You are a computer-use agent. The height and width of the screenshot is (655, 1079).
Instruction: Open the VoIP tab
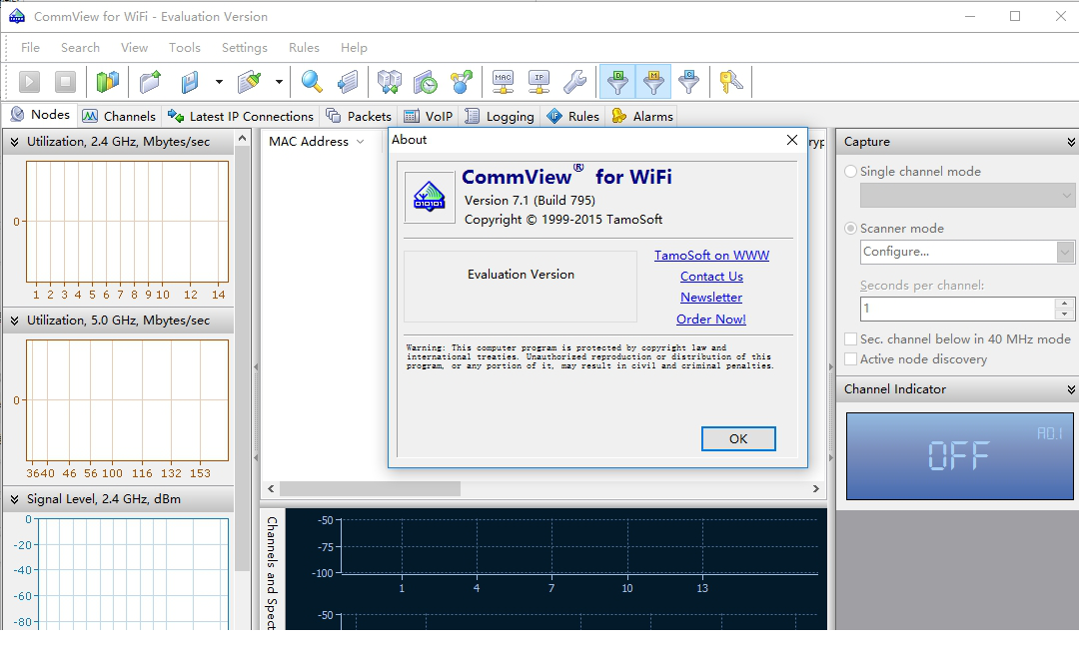(x=428, y=116)
